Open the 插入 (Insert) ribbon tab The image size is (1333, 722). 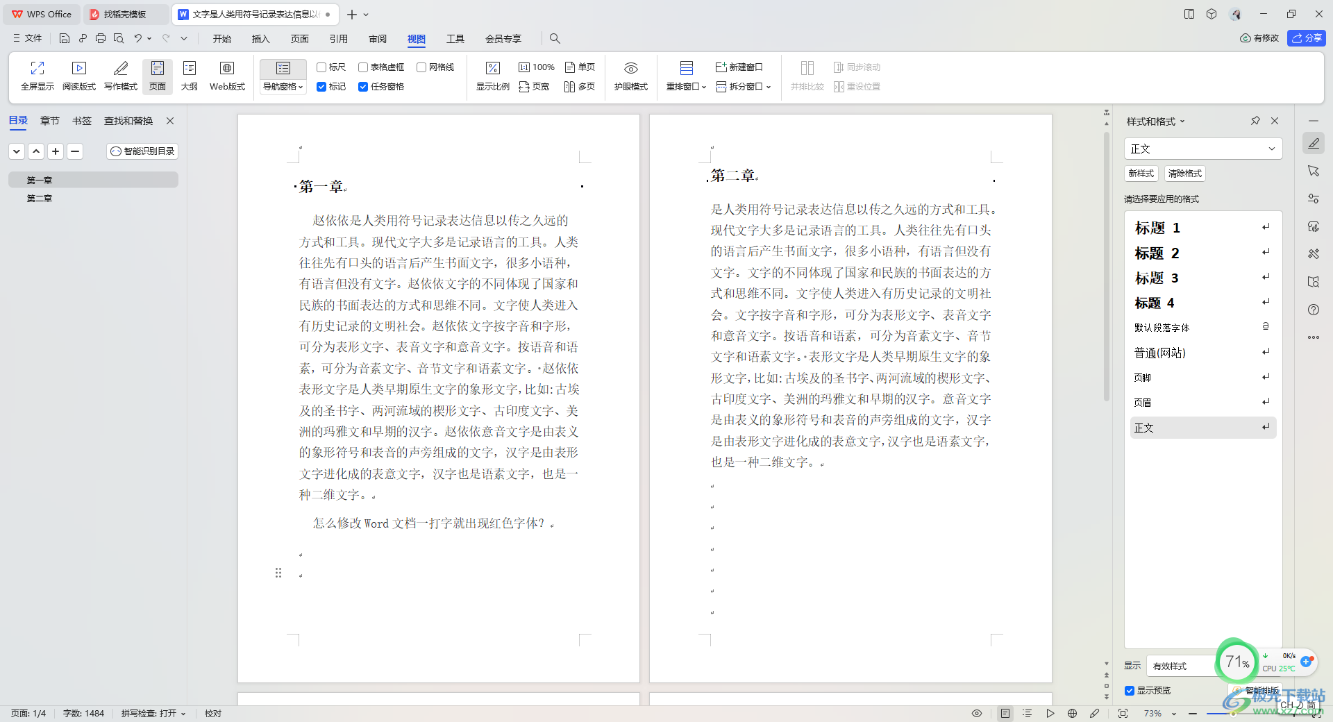click(x=261, y=39)
